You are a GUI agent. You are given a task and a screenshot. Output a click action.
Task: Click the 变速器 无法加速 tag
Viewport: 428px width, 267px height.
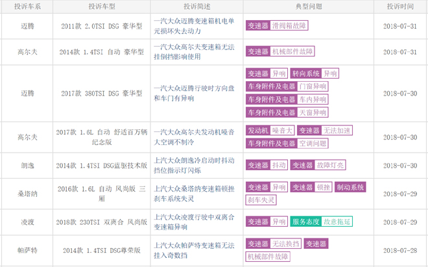(x=325, y=131)
